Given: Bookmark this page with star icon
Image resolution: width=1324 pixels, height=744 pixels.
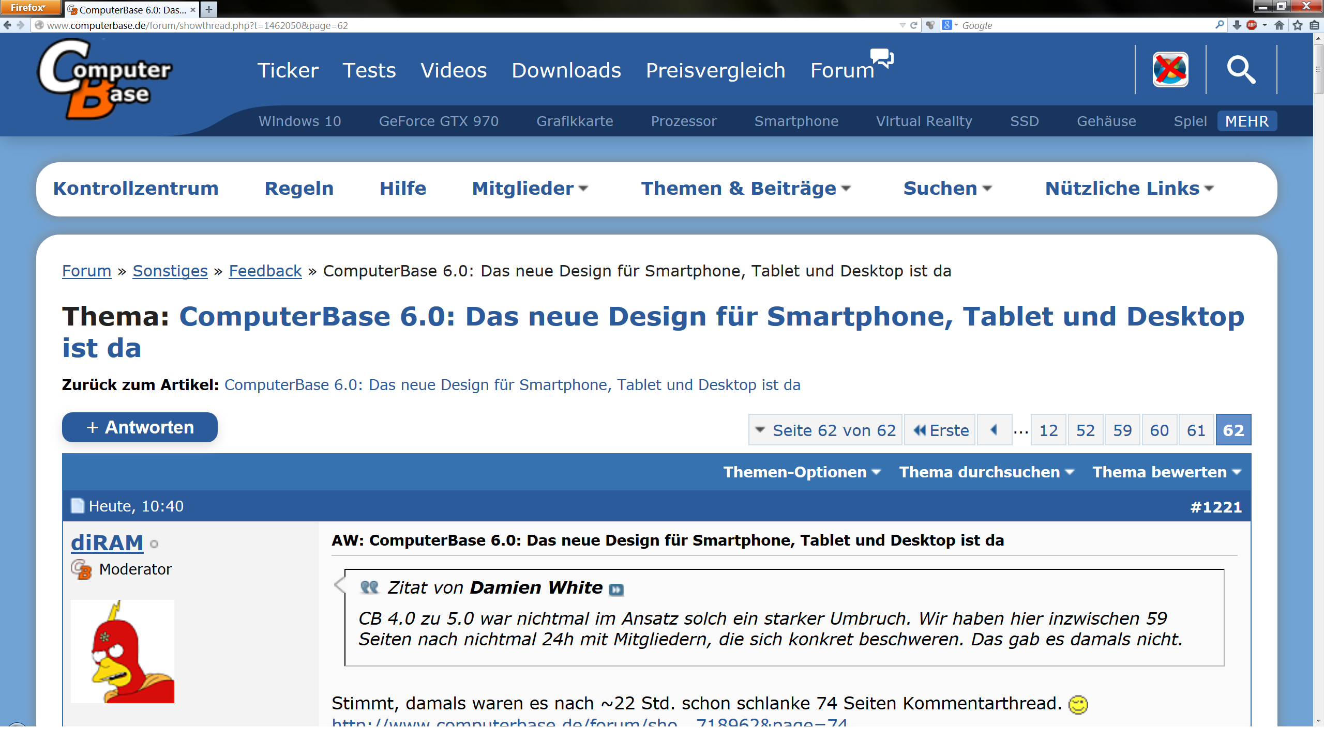Looking at the screenshot, I should pos(1298,25).
